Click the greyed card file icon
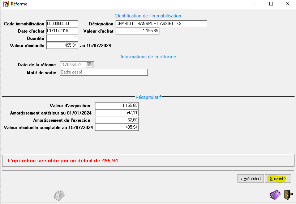 [x=59, y=196]
